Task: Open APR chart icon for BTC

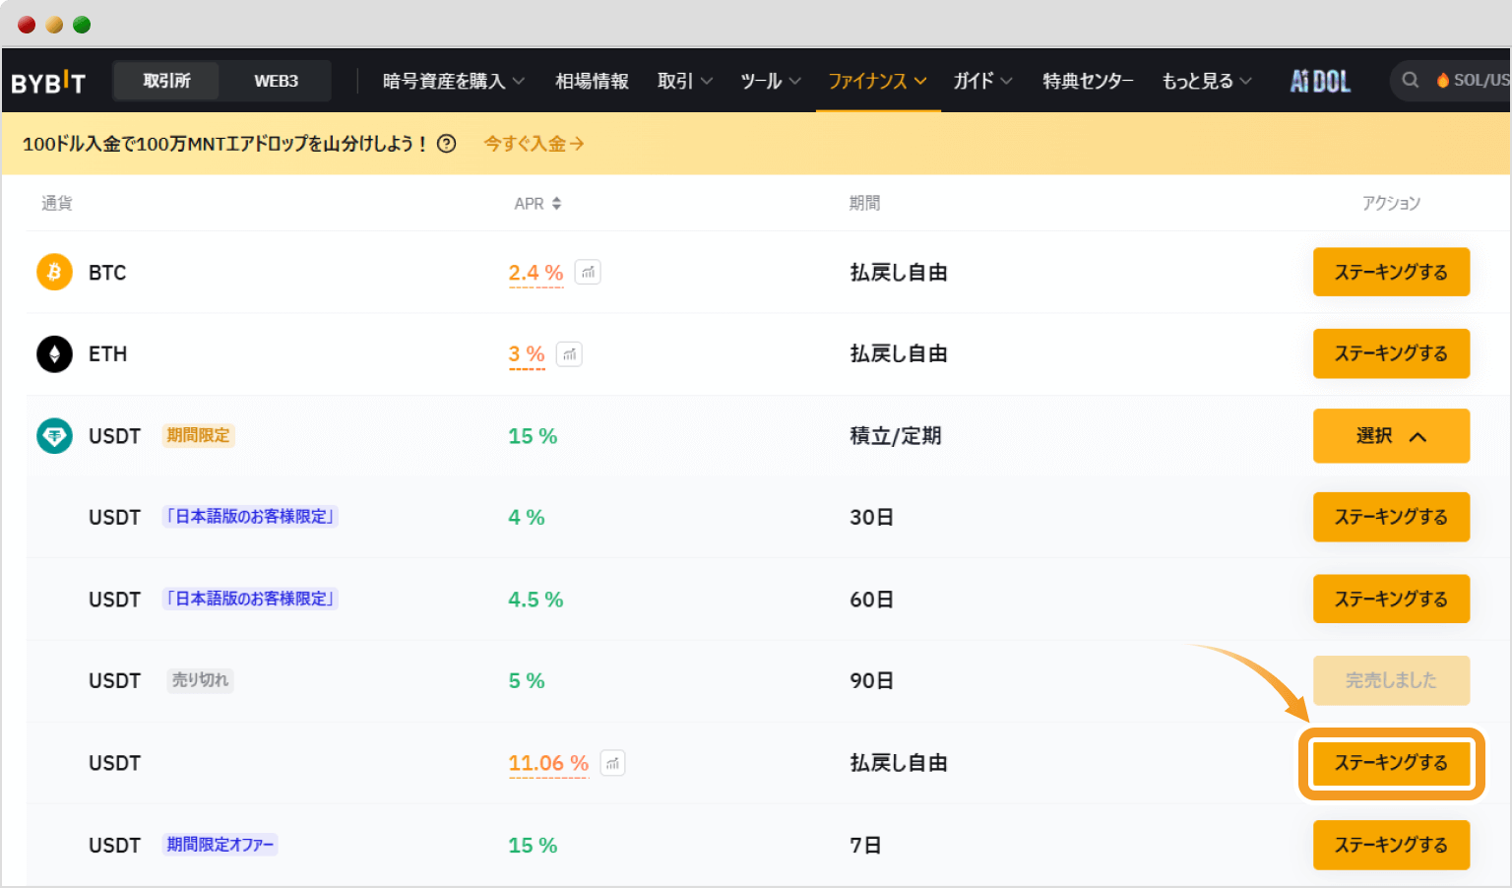Action: point(588,272)
